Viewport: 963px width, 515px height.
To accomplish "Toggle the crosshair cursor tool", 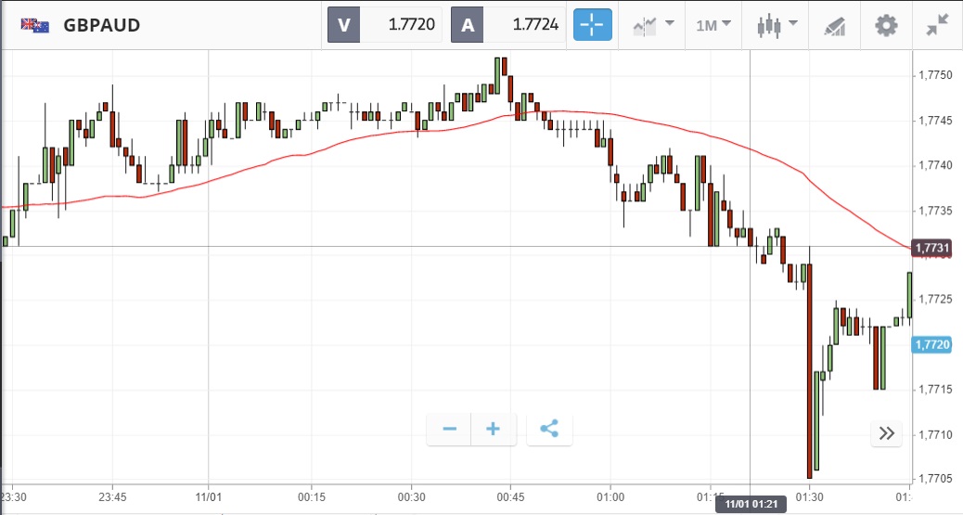I will coord(593,25).
